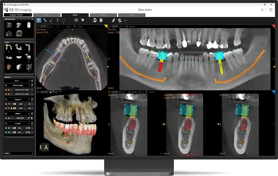Image resolution: width=278 pixels, height=176 pixels.
Task: Select the arrow annotation tool
Action: pyautogui.click(x=51, y=21)
